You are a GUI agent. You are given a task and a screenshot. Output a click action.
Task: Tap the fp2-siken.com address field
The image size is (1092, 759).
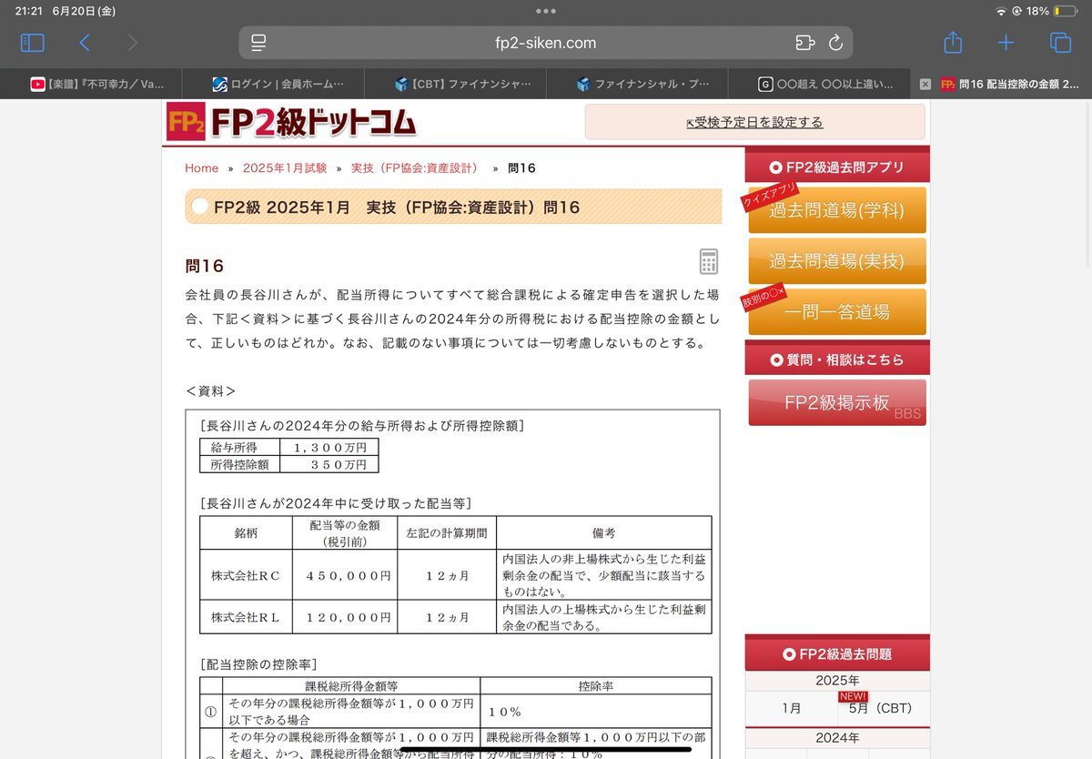pos(546,43)
